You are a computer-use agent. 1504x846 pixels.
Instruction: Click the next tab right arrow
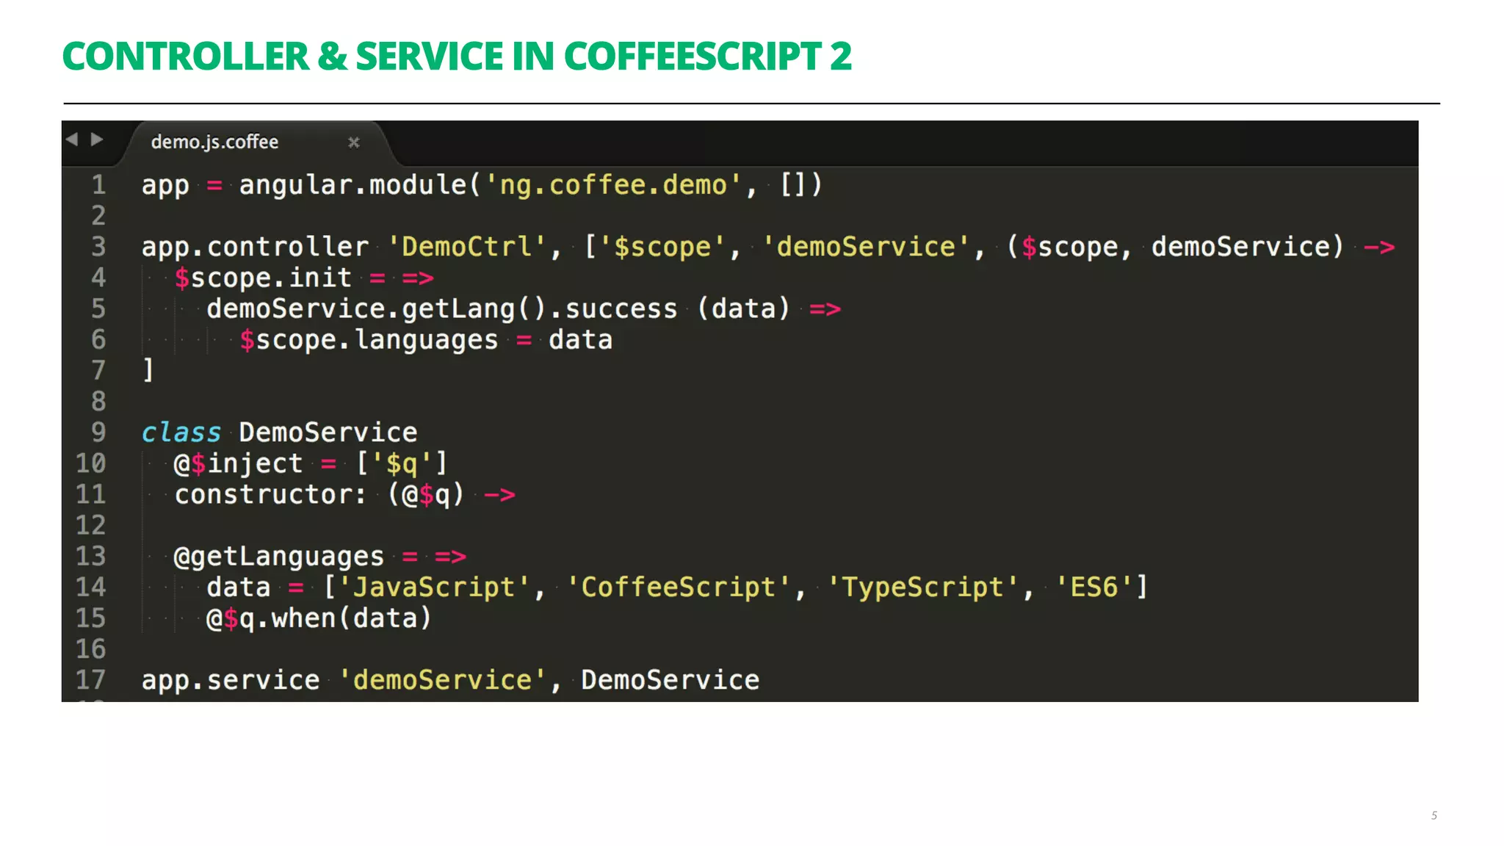coord(97,139)
